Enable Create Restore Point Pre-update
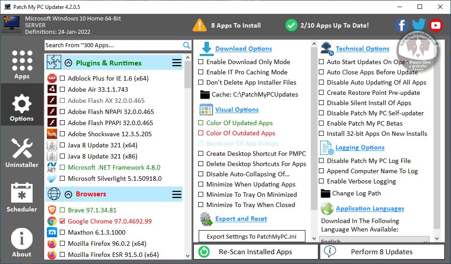 click(321, 93)
